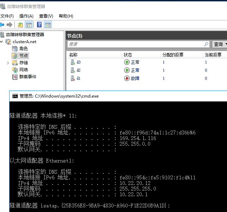Click the green status icon for d2
Screen dimensions: 227x212
[127, 70]
